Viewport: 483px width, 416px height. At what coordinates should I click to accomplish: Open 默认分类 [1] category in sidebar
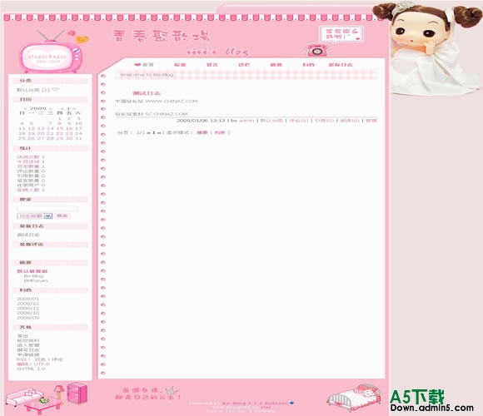click(x=33, y=90)
